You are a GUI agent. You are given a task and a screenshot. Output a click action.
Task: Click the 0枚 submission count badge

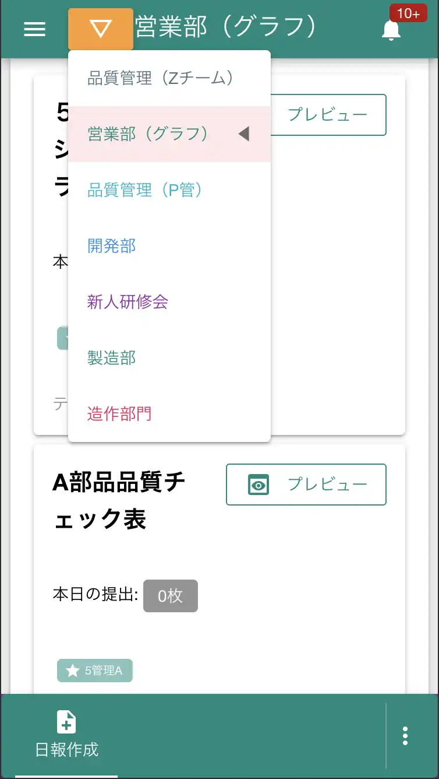pyautogui.click(x=171, y=596)
